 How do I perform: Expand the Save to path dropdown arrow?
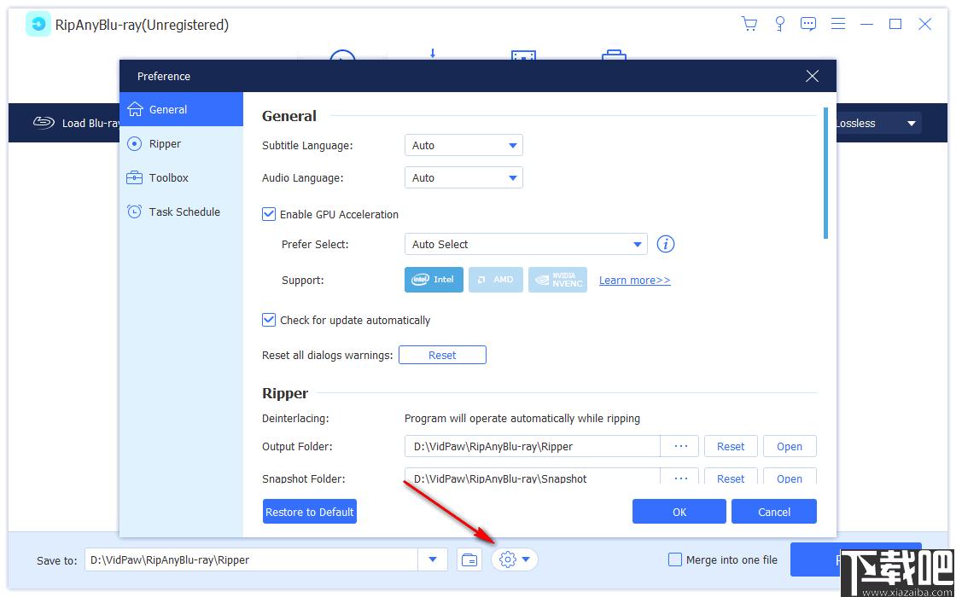coord(433,559)
